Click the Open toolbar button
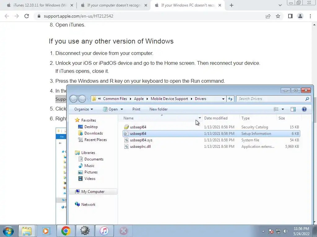 (x=111, y=109)
